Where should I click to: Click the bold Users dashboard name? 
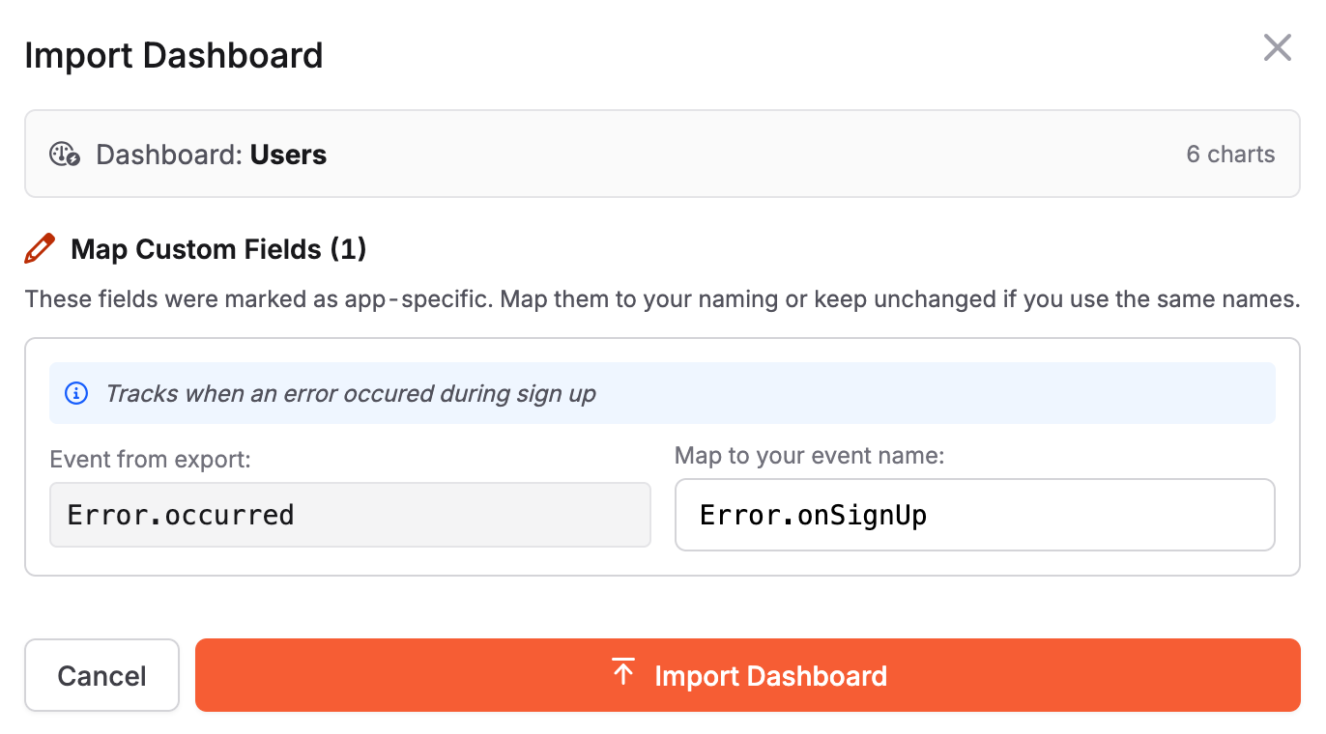[288, 155]
